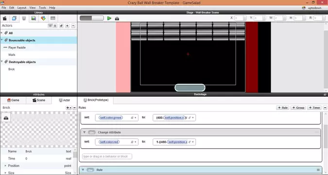Image resolution: width=328 pixels, height=175 pixels.
Task: Open the Images library tab icon
Action: pyautogui.click(x=34, y=18)
